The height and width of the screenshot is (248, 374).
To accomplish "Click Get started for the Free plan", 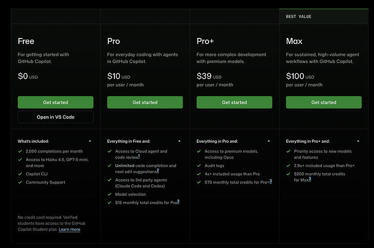I will [55, 103].
